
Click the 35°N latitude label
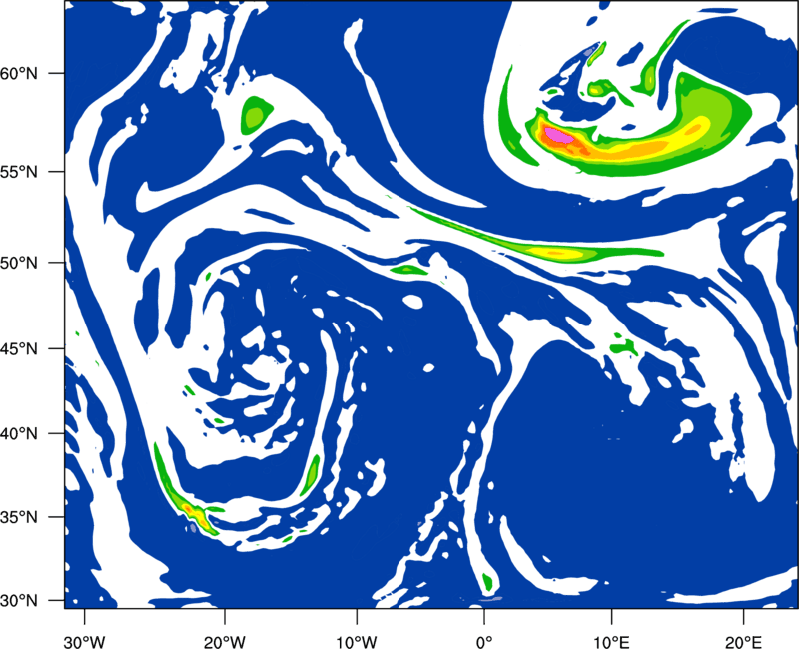pos(19,517)
